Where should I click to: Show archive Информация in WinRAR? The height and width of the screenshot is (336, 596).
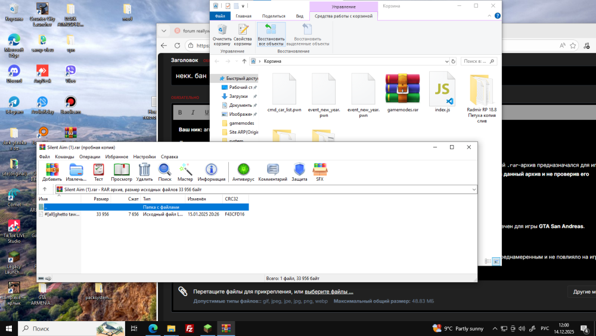[212, 172]
